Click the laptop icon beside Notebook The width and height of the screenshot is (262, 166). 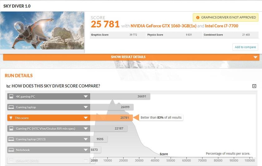point(11,150)
